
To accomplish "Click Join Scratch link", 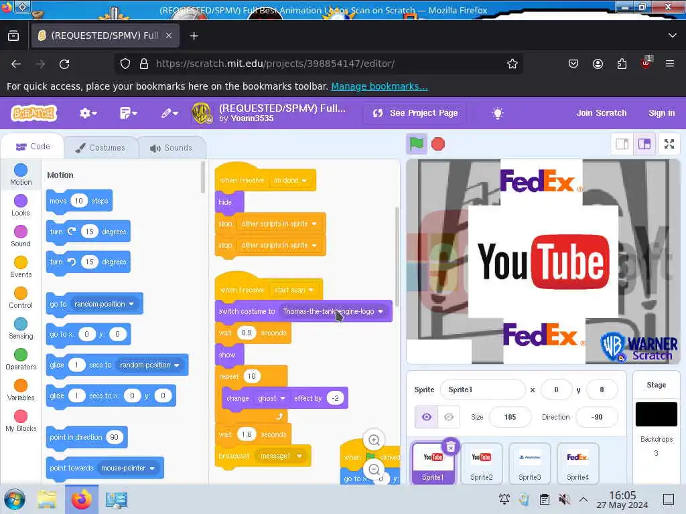I will (x=601, y=112).
